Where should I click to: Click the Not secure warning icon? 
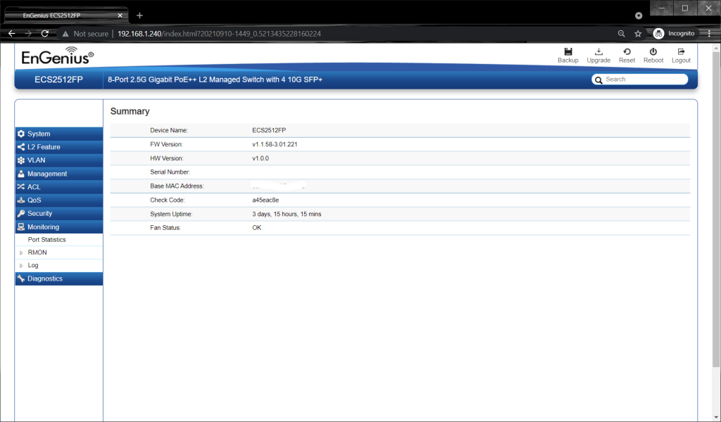(x=65, y=34)
